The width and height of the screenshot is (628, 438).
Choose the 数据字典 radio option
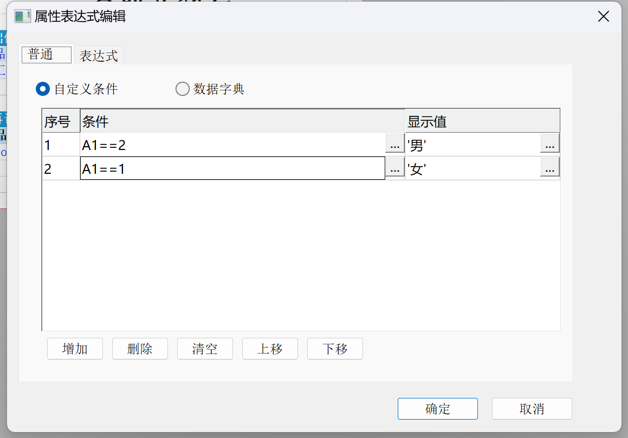coord(183,89)
